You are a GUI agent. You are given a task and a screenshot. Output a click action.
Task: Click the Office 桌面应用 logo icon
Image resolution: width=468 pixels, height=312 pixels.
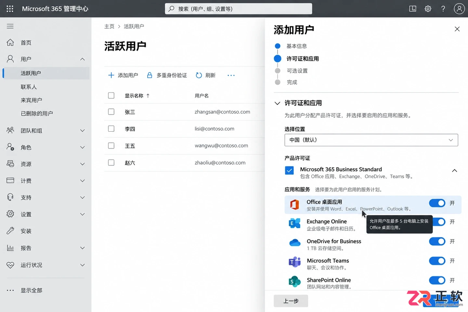tap(294, 204)
